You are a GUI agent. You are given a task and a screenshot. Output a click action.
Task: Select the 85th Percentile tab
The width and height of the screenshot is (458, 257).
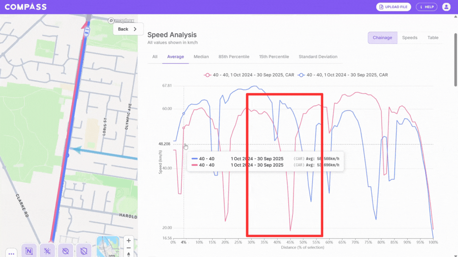[x=234, y=57]
